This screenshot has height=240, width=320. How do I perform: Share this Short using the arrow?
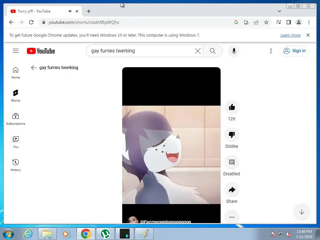tap(232, 190)
